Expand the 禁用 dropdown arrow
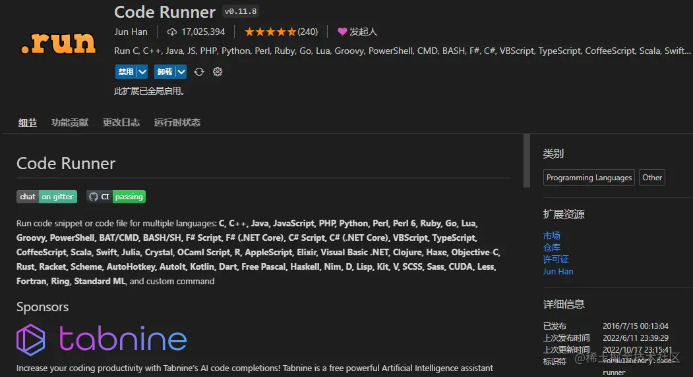This screenshot has height=377, width=693. [142, 72]
